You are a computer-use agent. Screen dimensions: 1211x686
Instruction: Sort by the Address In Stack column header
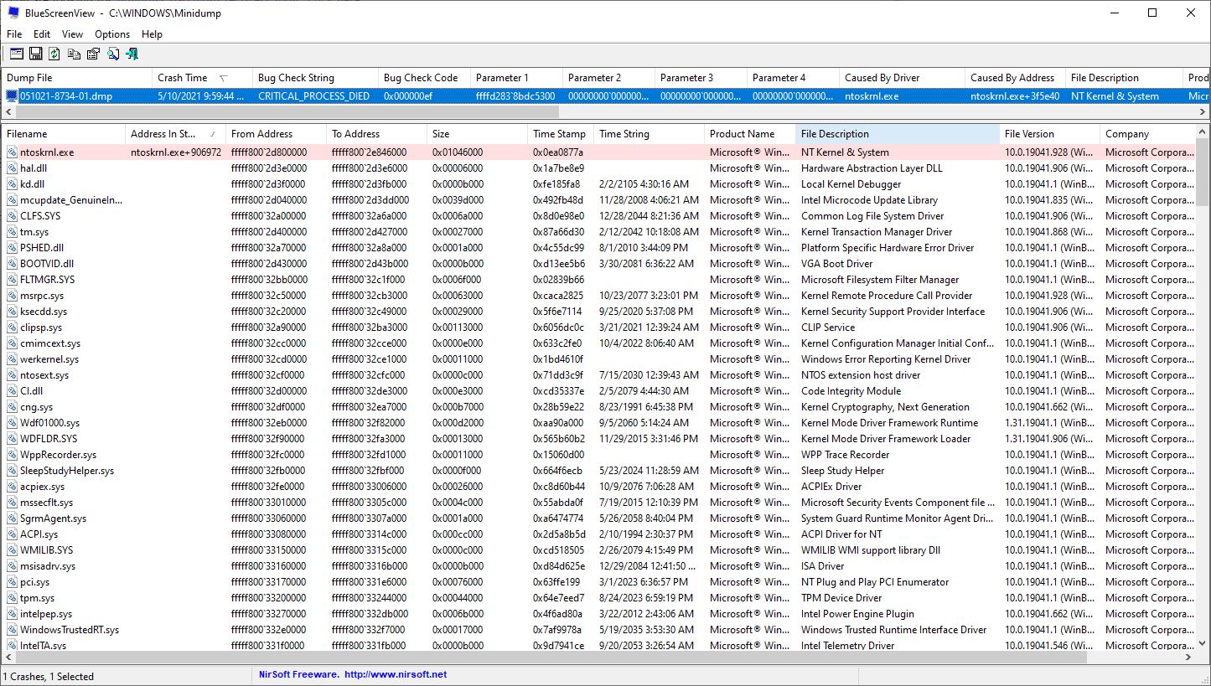pos(175,134)
